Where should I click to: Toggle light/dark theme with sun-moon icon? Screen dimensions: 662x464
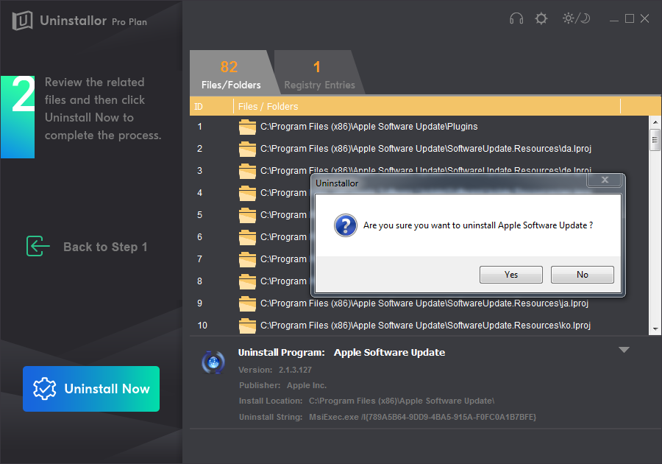pos(576,18)
